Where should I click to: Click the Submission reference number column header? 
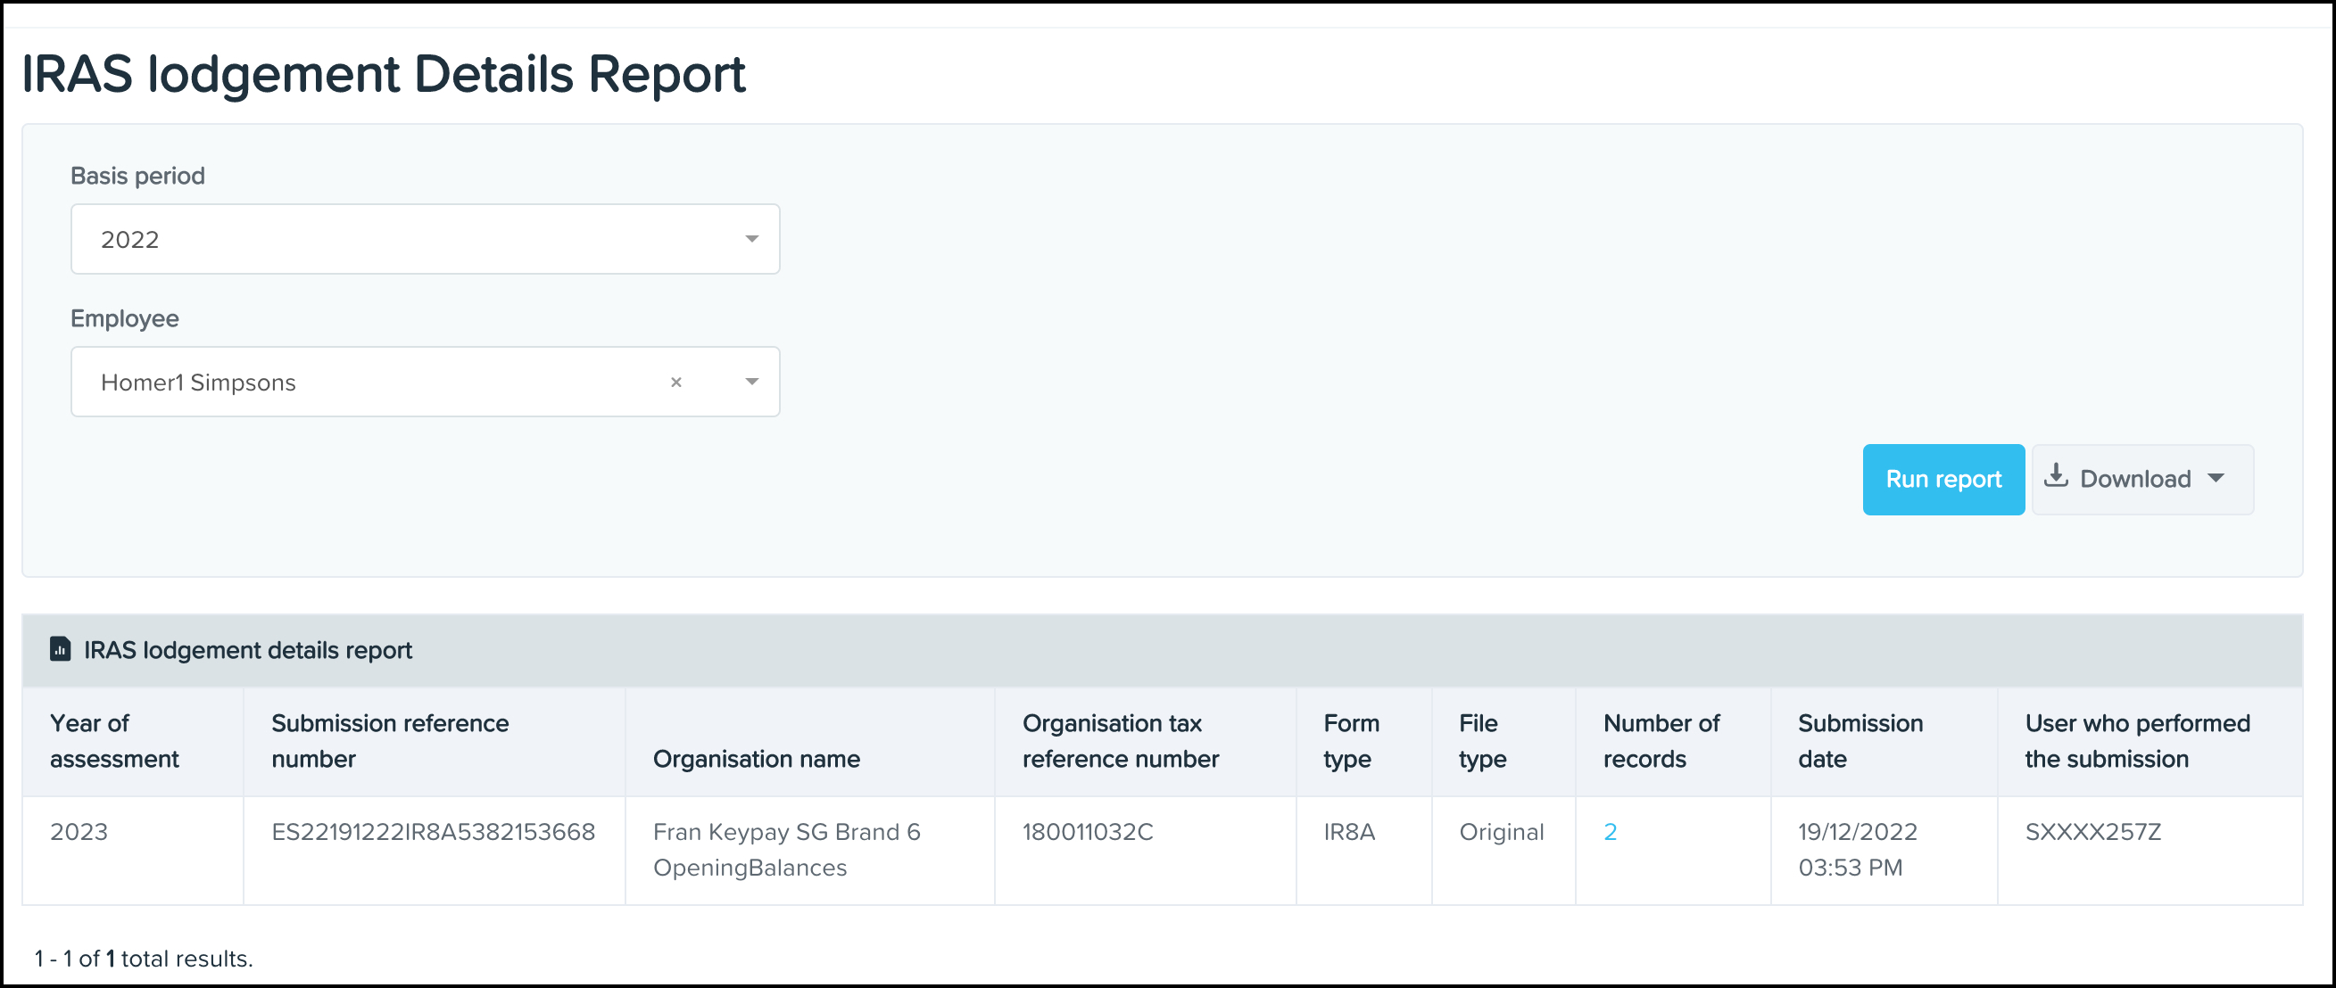390,740
